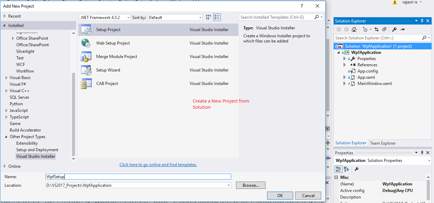Click the warning notification icon
The image size is (434, 203).
click(x=395, y=2)
